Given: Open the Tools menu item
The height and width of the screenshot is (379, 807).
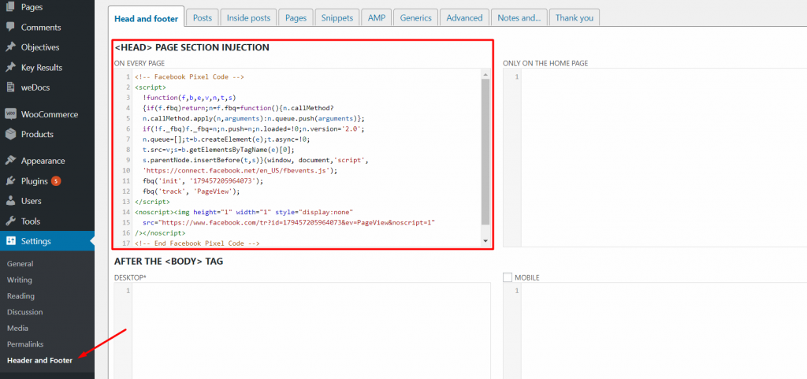Looking at the screenshot, I should point(31,221).
